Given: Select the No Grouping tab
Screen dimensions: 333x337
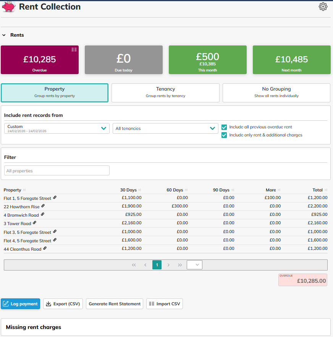Looking at the screenshot, I should 276,93.
